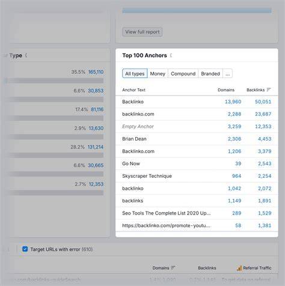This screenshot has width=285, height=286.
Task: Click the info icon beside Type heading
Action: 26,55
